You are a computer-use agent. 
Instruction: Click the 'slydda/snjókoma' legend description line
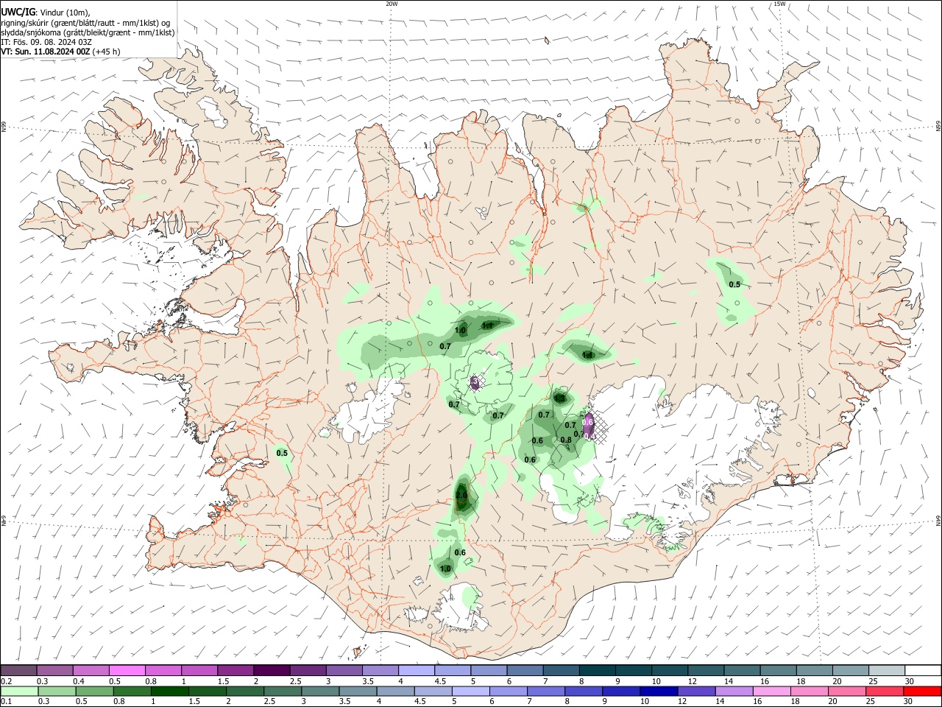click(88, 32)
